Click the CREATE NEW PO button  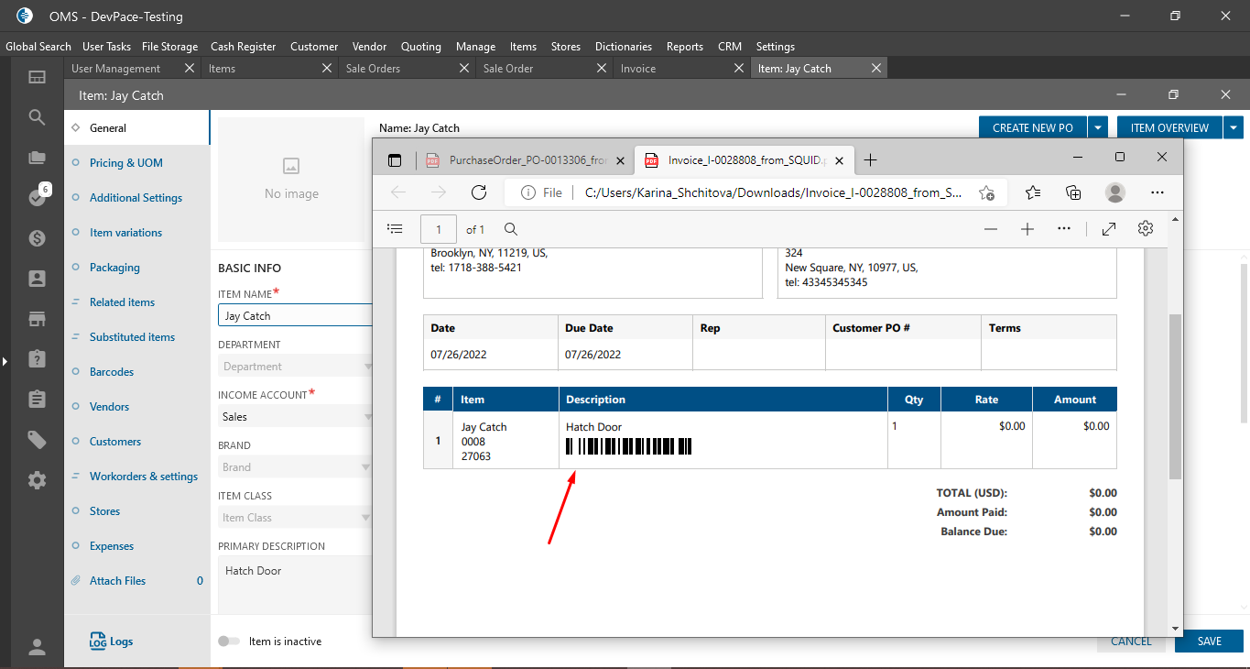click(x=1032, y=128)
